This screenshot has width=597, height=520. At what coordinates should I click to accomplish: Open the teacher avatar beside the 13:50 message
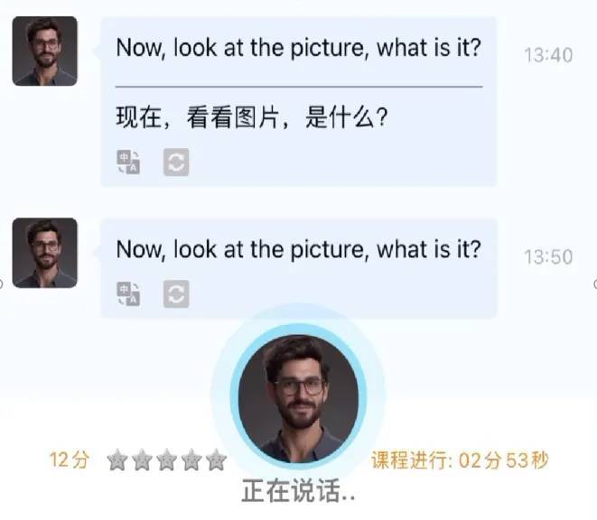coord(44,253)
